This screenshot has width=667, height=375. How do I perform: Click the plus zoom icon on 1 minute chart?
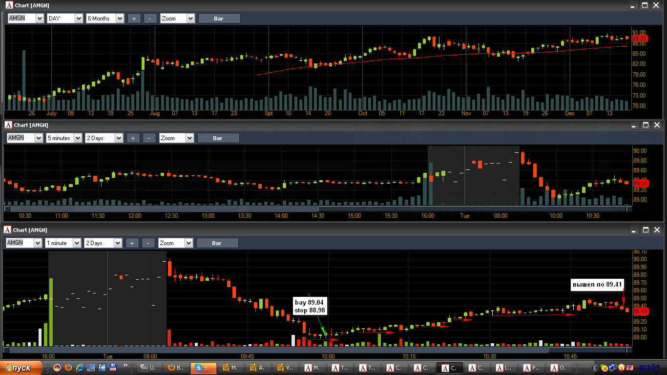[133, 243]
